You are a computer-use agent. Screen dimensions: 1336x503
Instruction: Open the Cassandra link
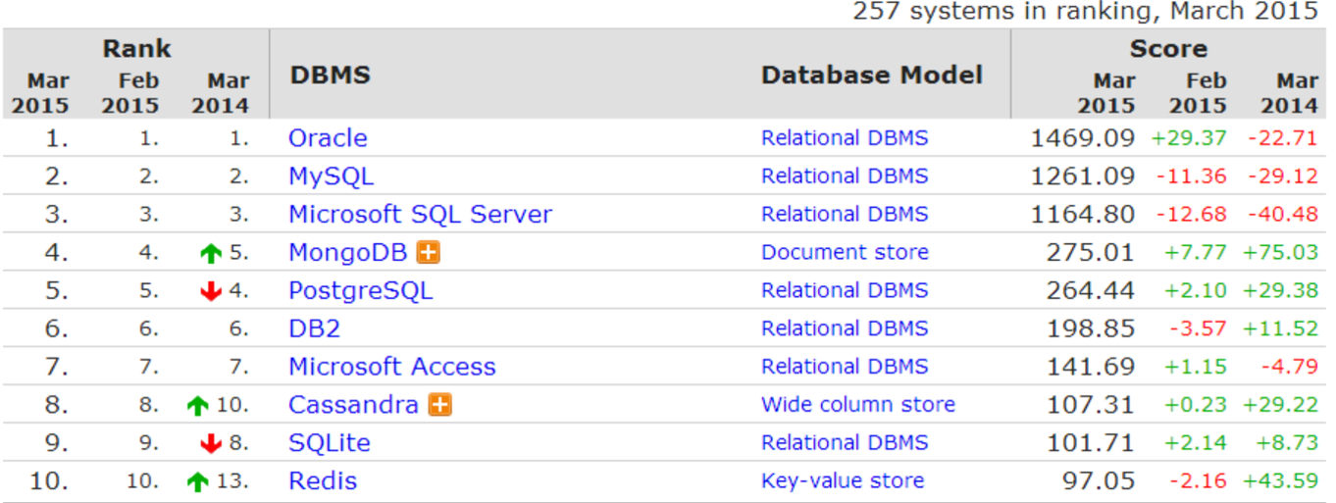point(353,404)
